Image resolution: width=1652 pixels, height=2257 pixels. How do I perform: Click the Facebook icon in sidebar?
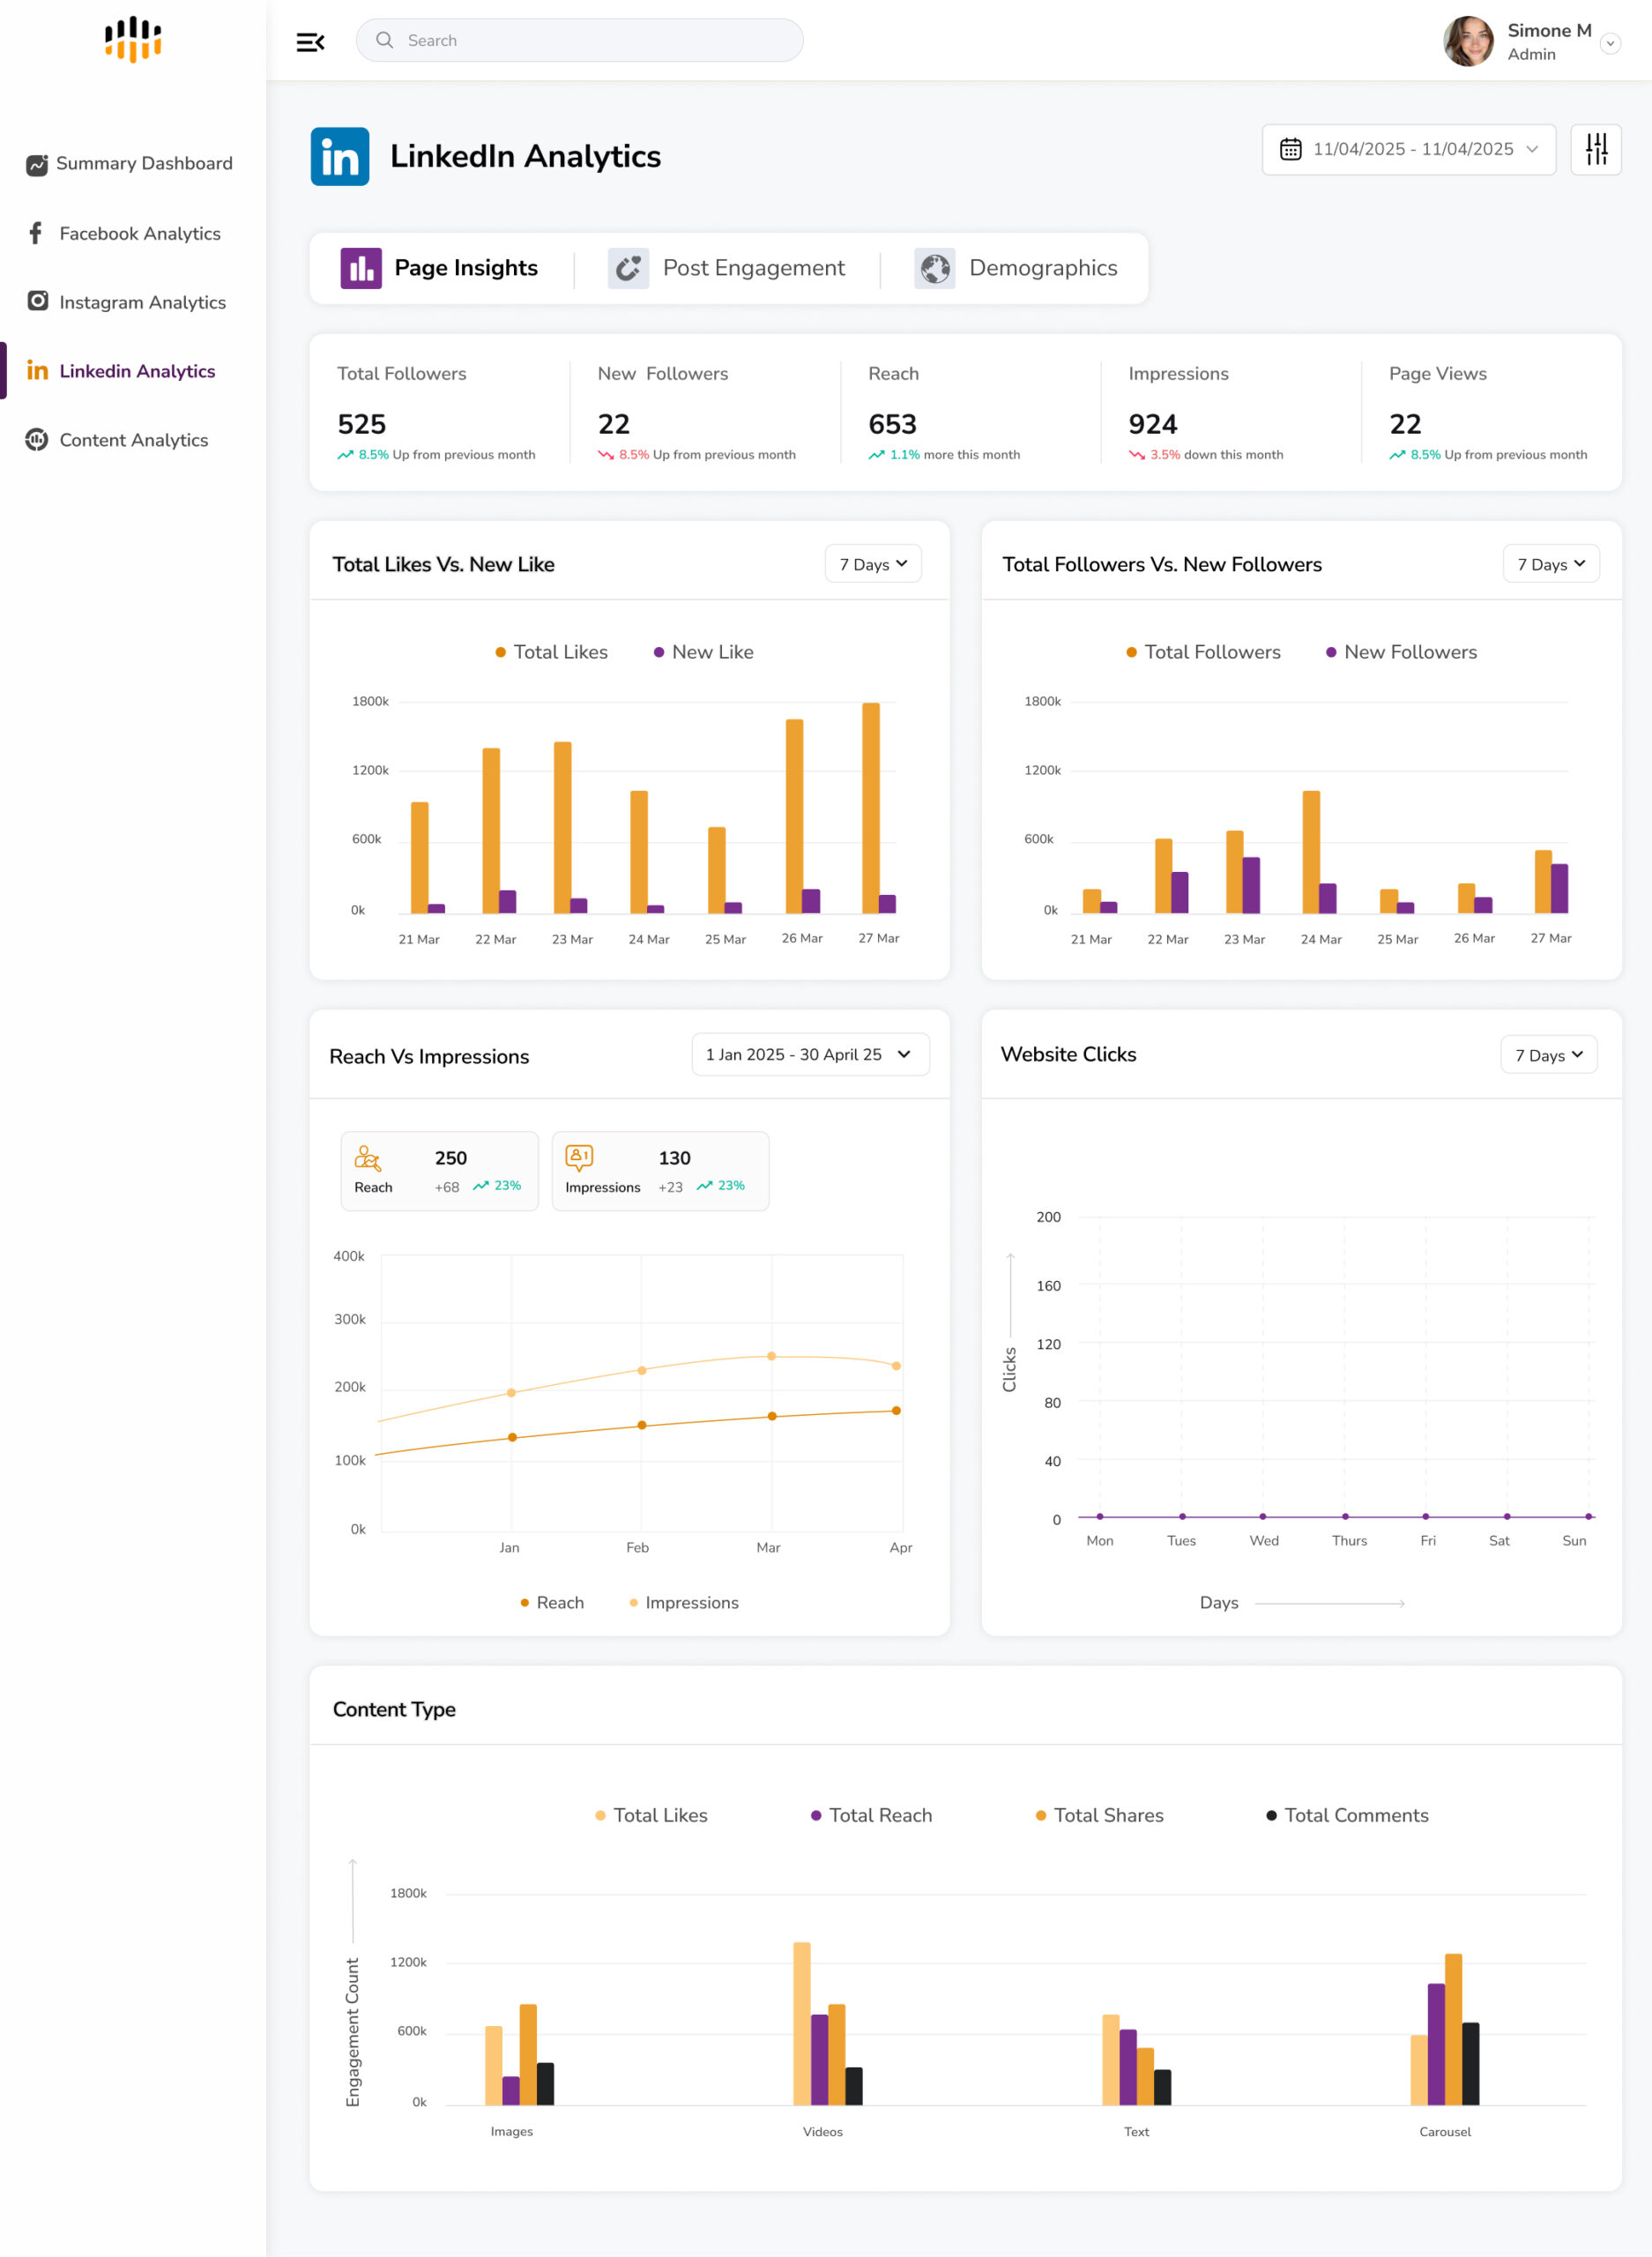[36, 233]
